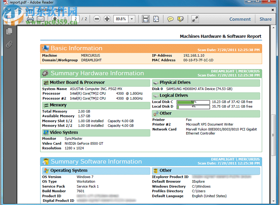
Task: Open the Help menu
Action: coord(59,10)
